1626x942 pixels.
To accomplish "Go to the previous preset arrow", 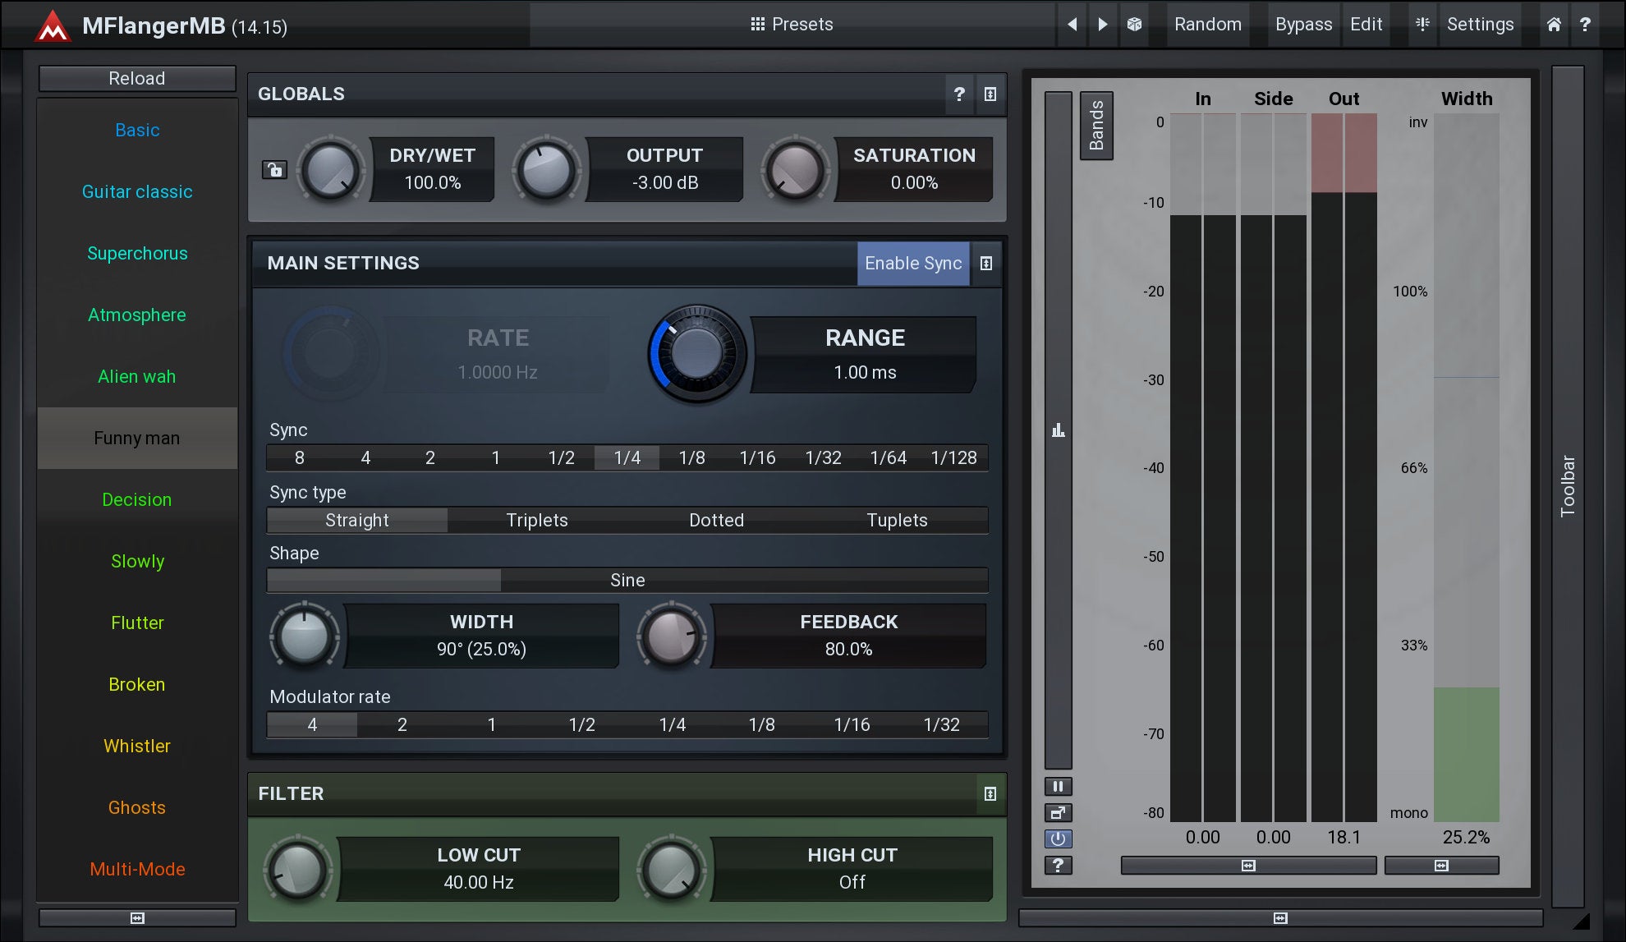I will point(1072,25).
